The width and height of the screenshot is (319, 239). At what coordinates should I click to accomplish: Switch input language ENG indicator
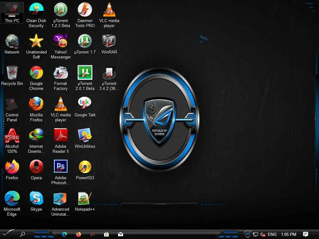[272, 234]
